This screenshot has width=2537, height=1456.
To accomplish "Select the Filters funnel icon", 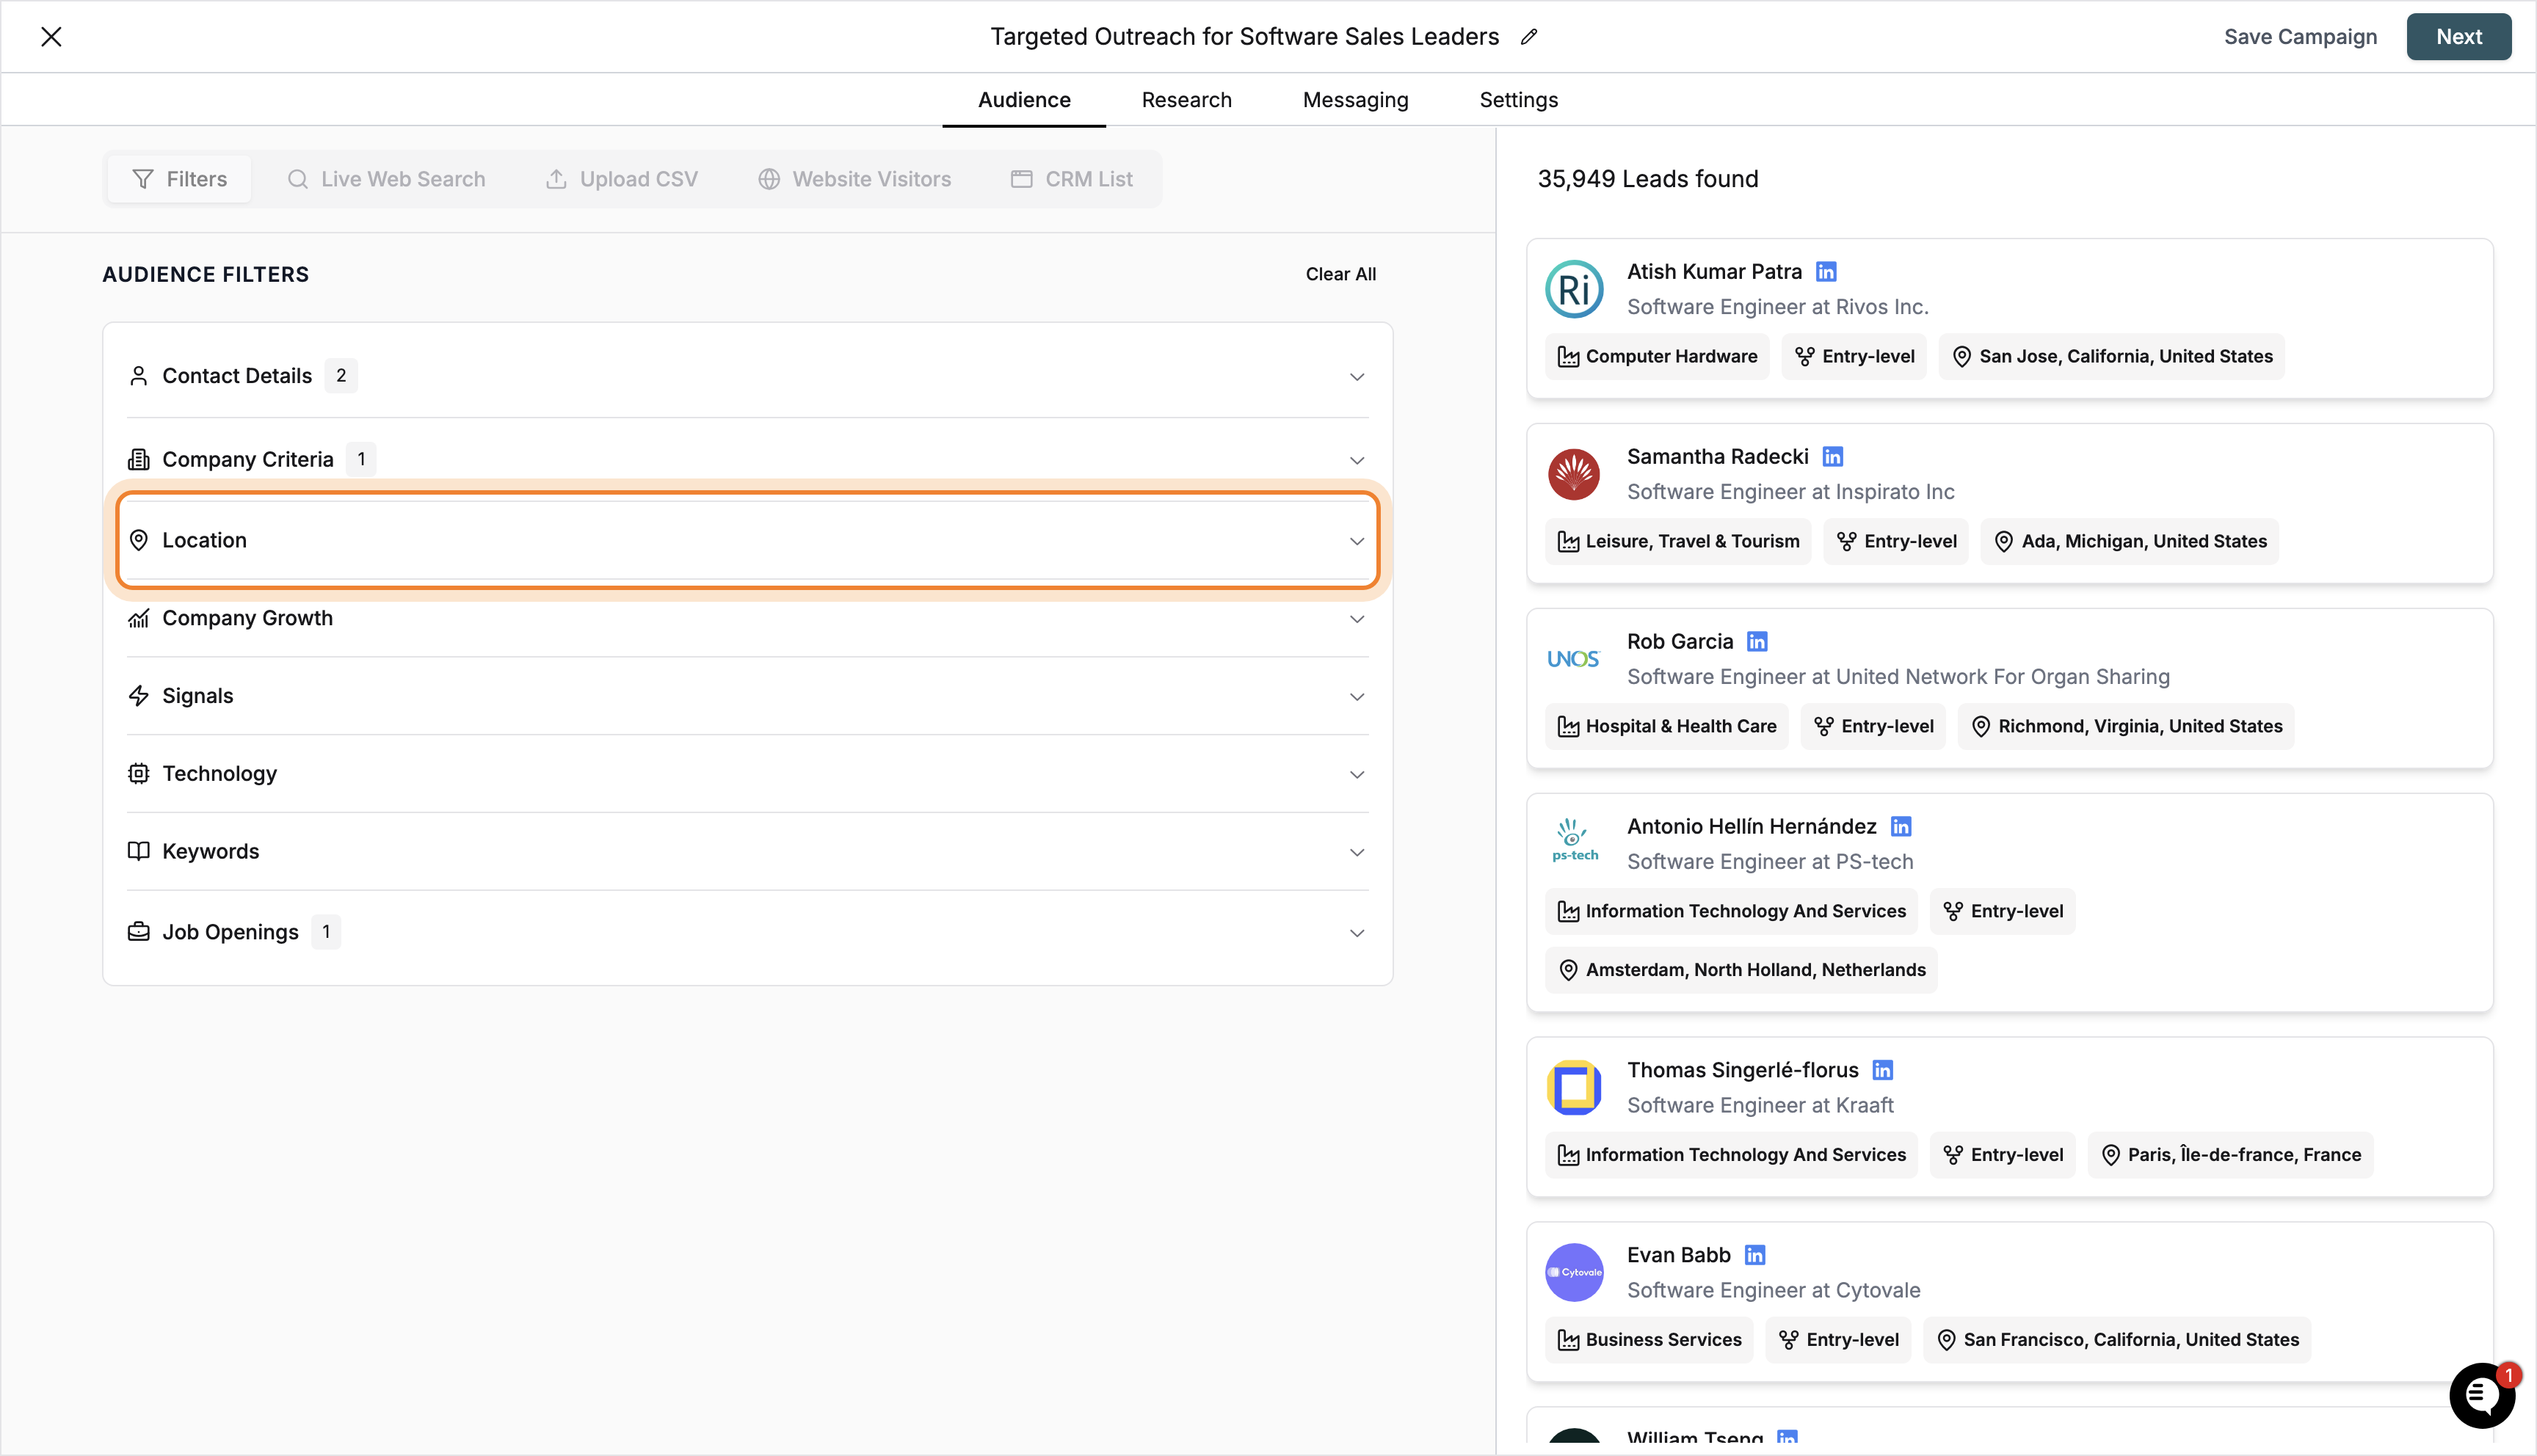I will click(144, 178).
